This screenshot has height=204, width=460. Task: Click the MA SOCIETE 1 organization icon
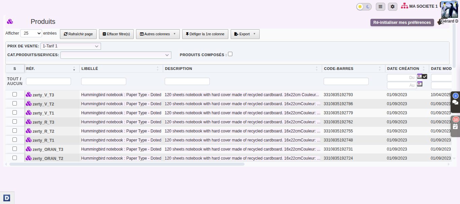[404, 6]
